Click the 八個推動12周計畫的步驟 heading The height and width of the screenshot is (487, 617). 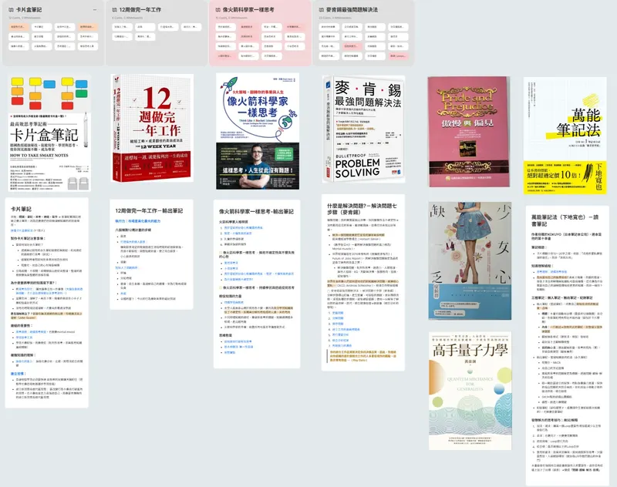pos(133,230)
